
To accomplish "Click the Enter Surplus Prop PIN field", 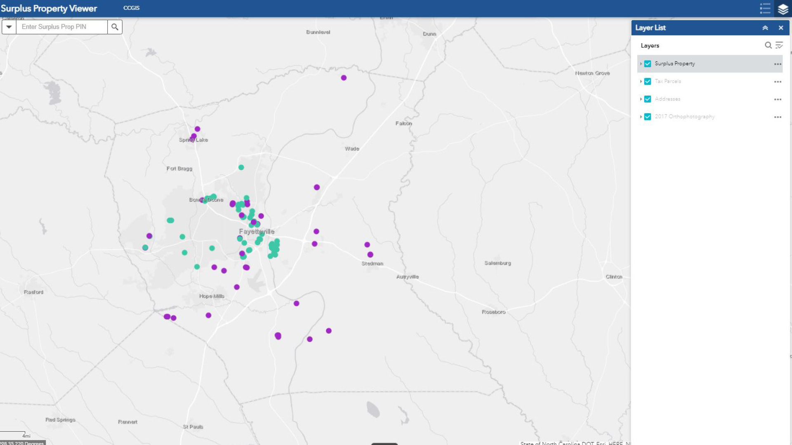I will 62,27.
